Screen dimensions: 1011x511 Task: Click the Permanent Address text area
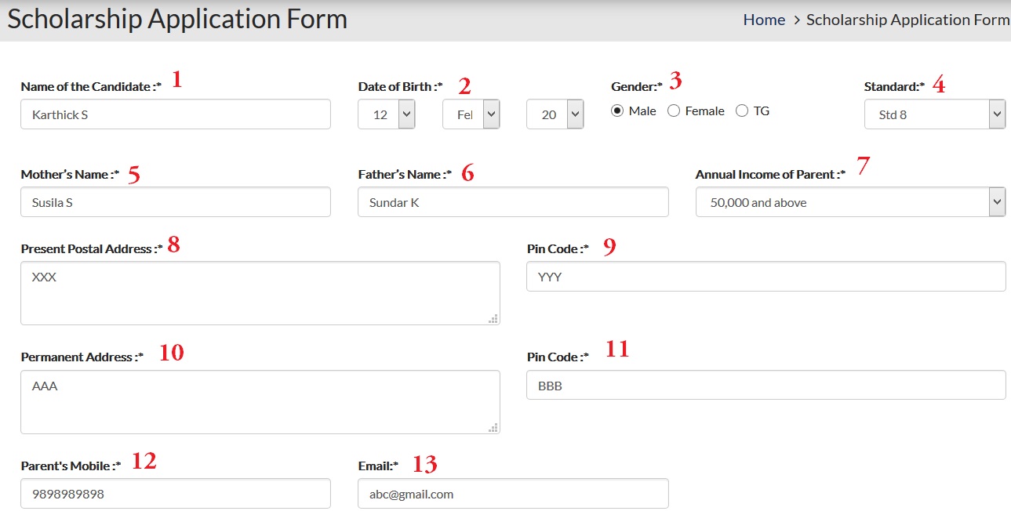260,402
